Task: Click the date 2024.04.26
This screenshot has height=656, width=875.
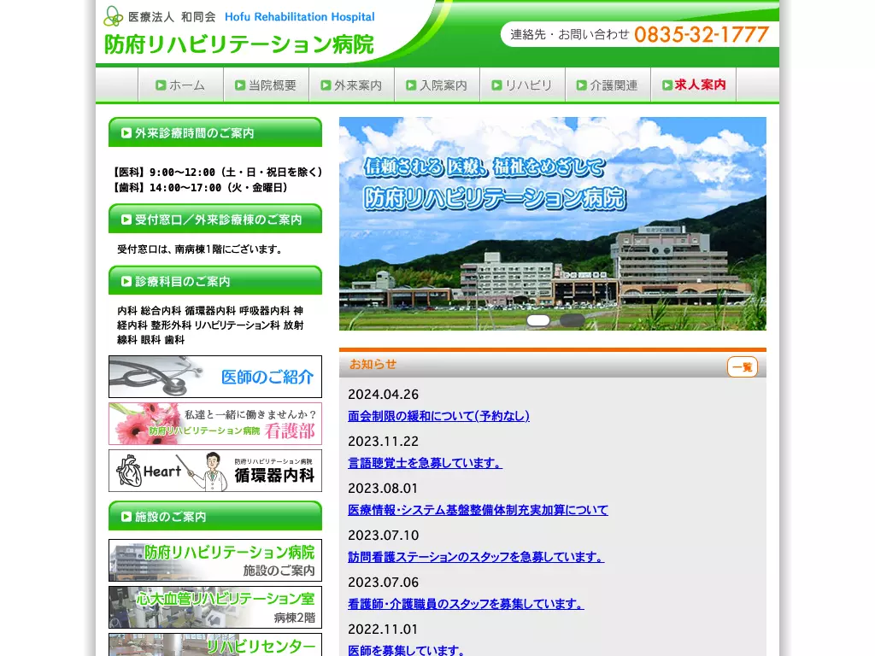Action: click(x=384, y=395)
